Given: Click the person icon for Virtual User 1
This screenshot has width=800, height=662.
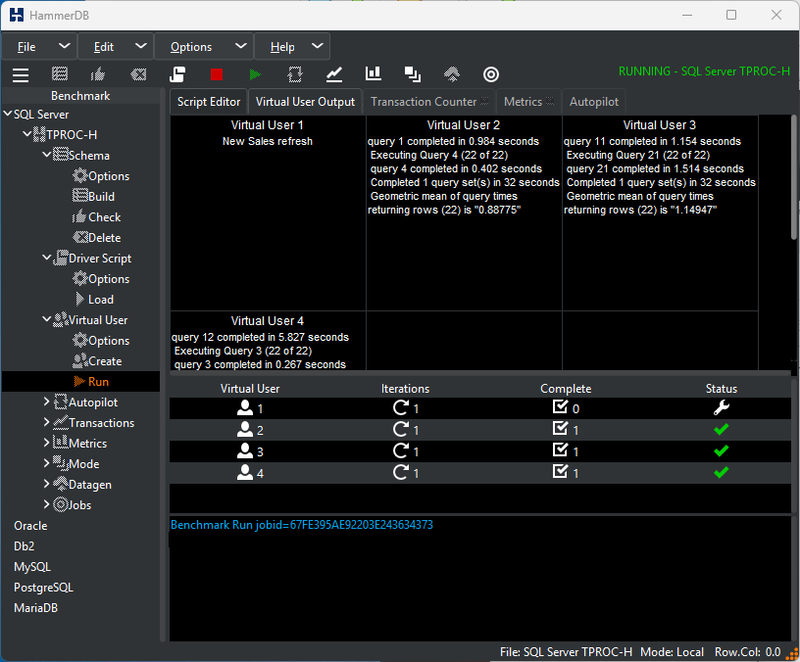Looking at the screenshot, I should point(245,407).
